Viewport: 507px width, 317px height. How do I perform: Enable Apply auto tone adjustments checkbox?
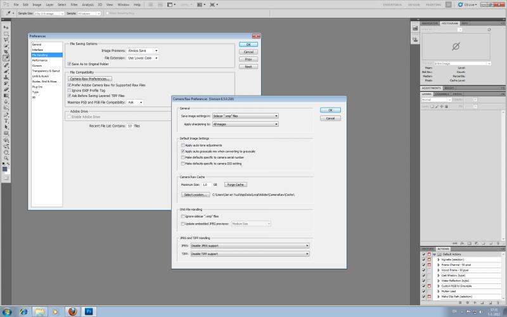(183, 145)
